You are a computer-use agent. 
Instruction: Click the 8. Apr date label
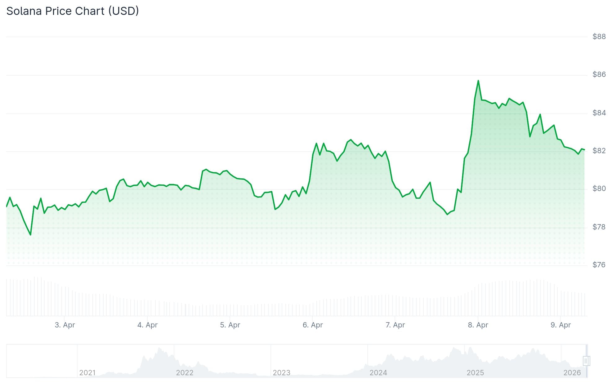pos(478,325)
